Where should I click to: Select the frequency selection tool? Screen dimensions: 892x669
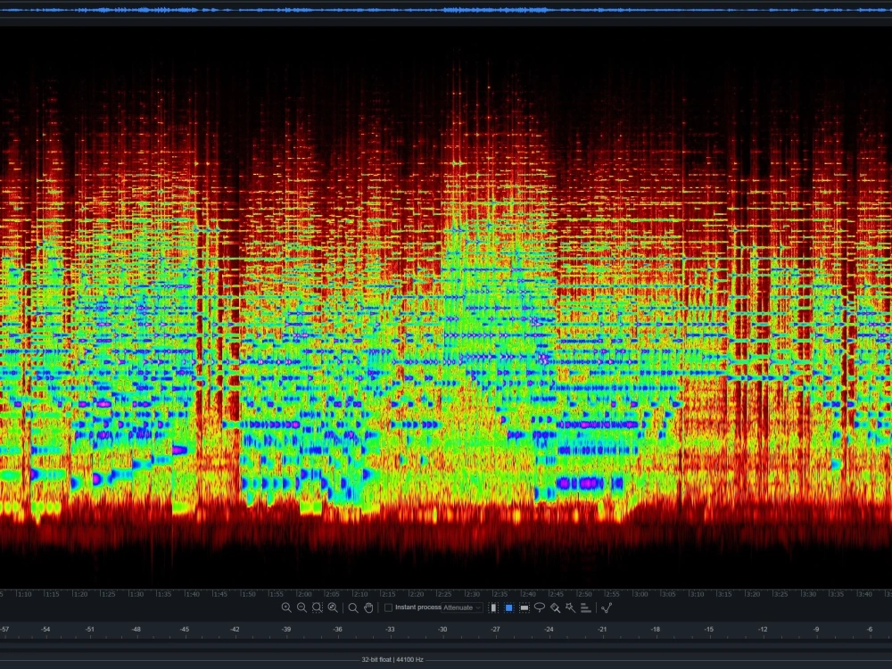[524, 607]
